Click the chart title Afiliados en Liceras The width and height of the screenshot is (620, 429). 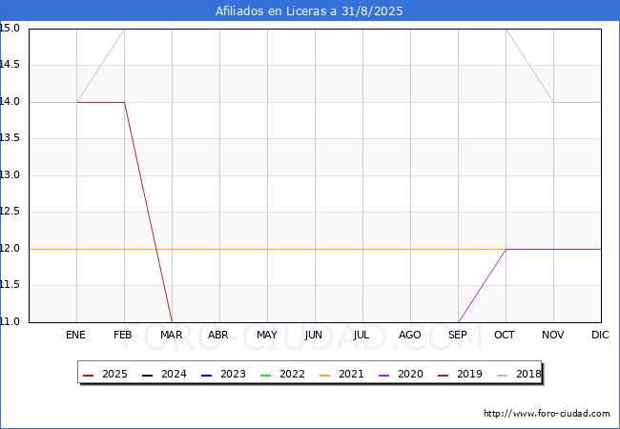[x=310, y=11]
